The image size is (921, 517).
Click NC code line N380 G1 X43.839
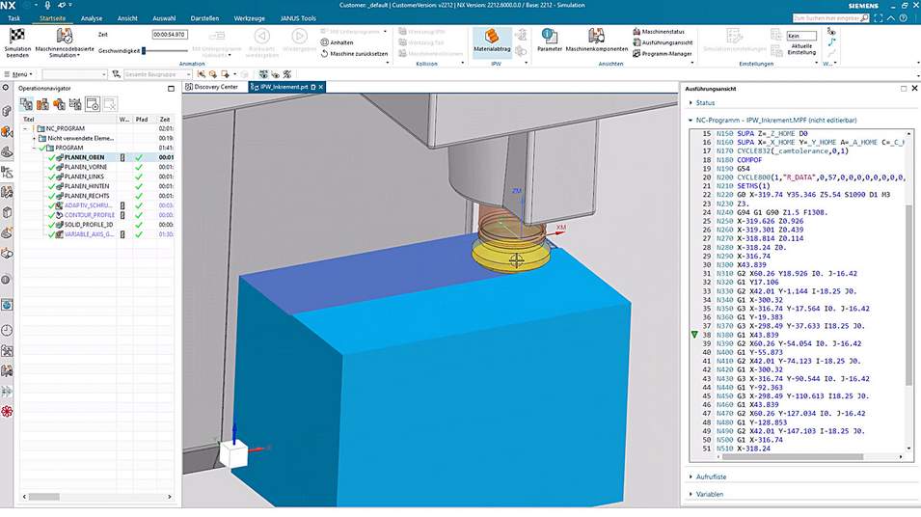pos(747,335)
